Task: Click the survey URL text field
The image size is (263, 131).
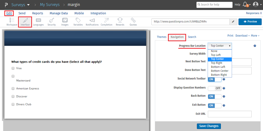Action: tap(191, 22)
